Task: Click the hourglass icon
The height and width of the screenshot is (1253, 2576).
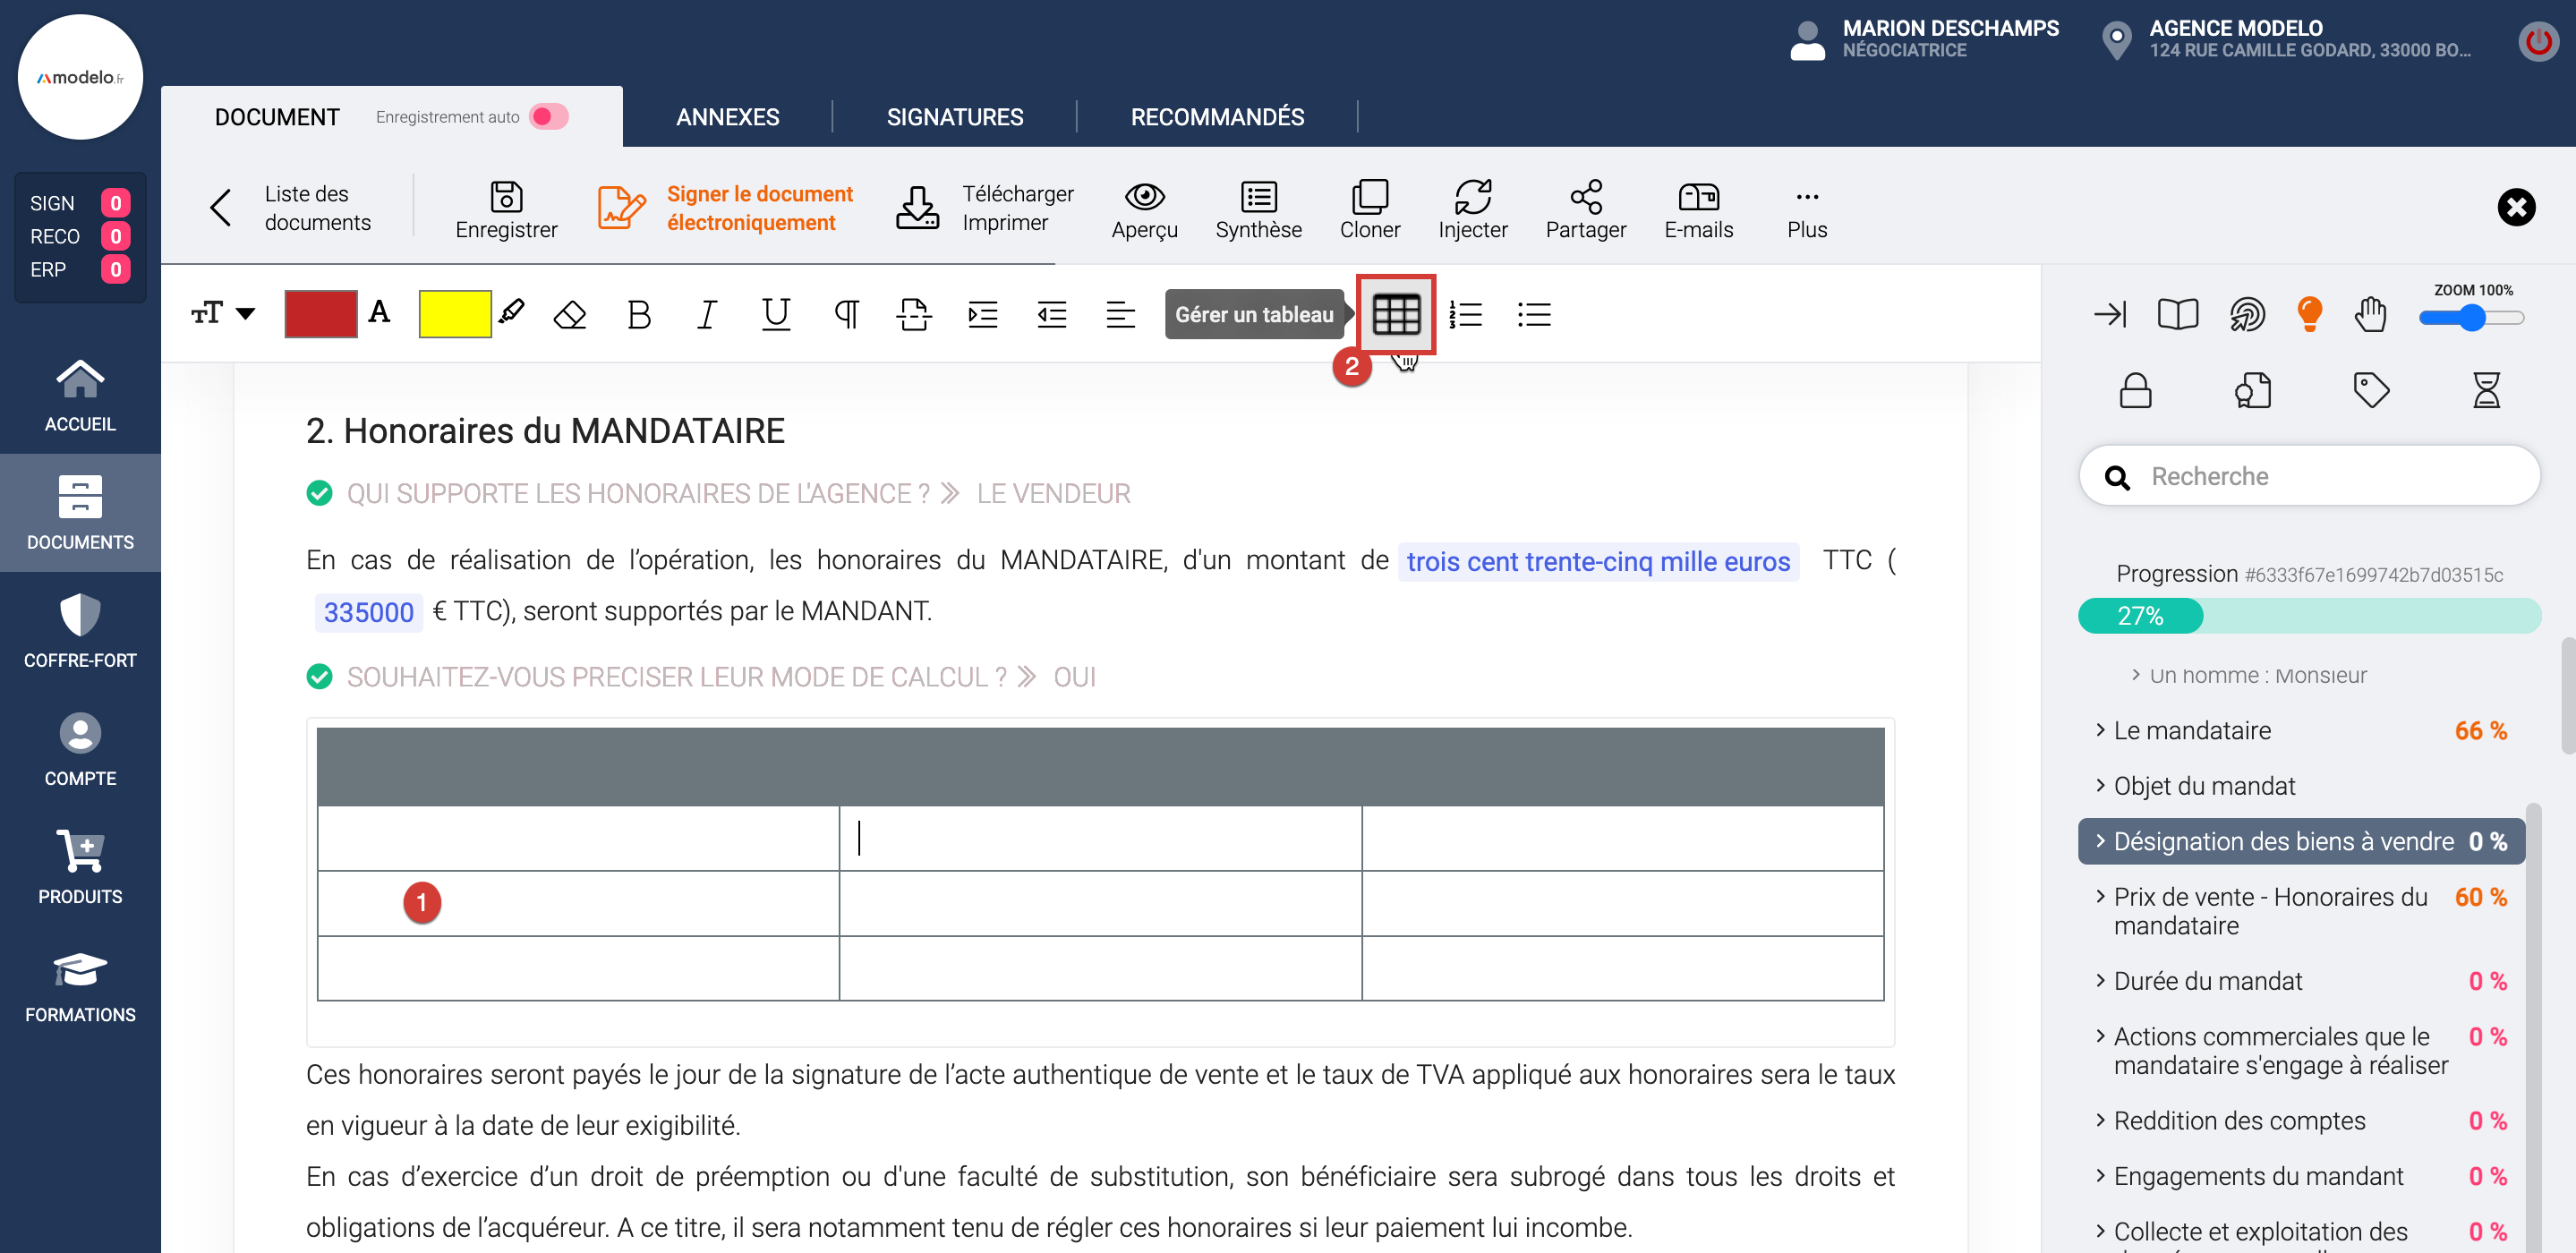Action: point(2486,390)
